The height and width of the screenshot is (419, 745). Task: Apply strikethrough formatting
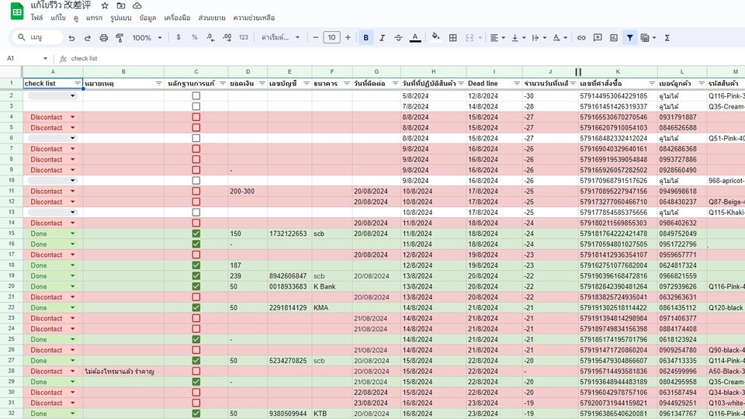pyautogui.click(x=398, y=37)
